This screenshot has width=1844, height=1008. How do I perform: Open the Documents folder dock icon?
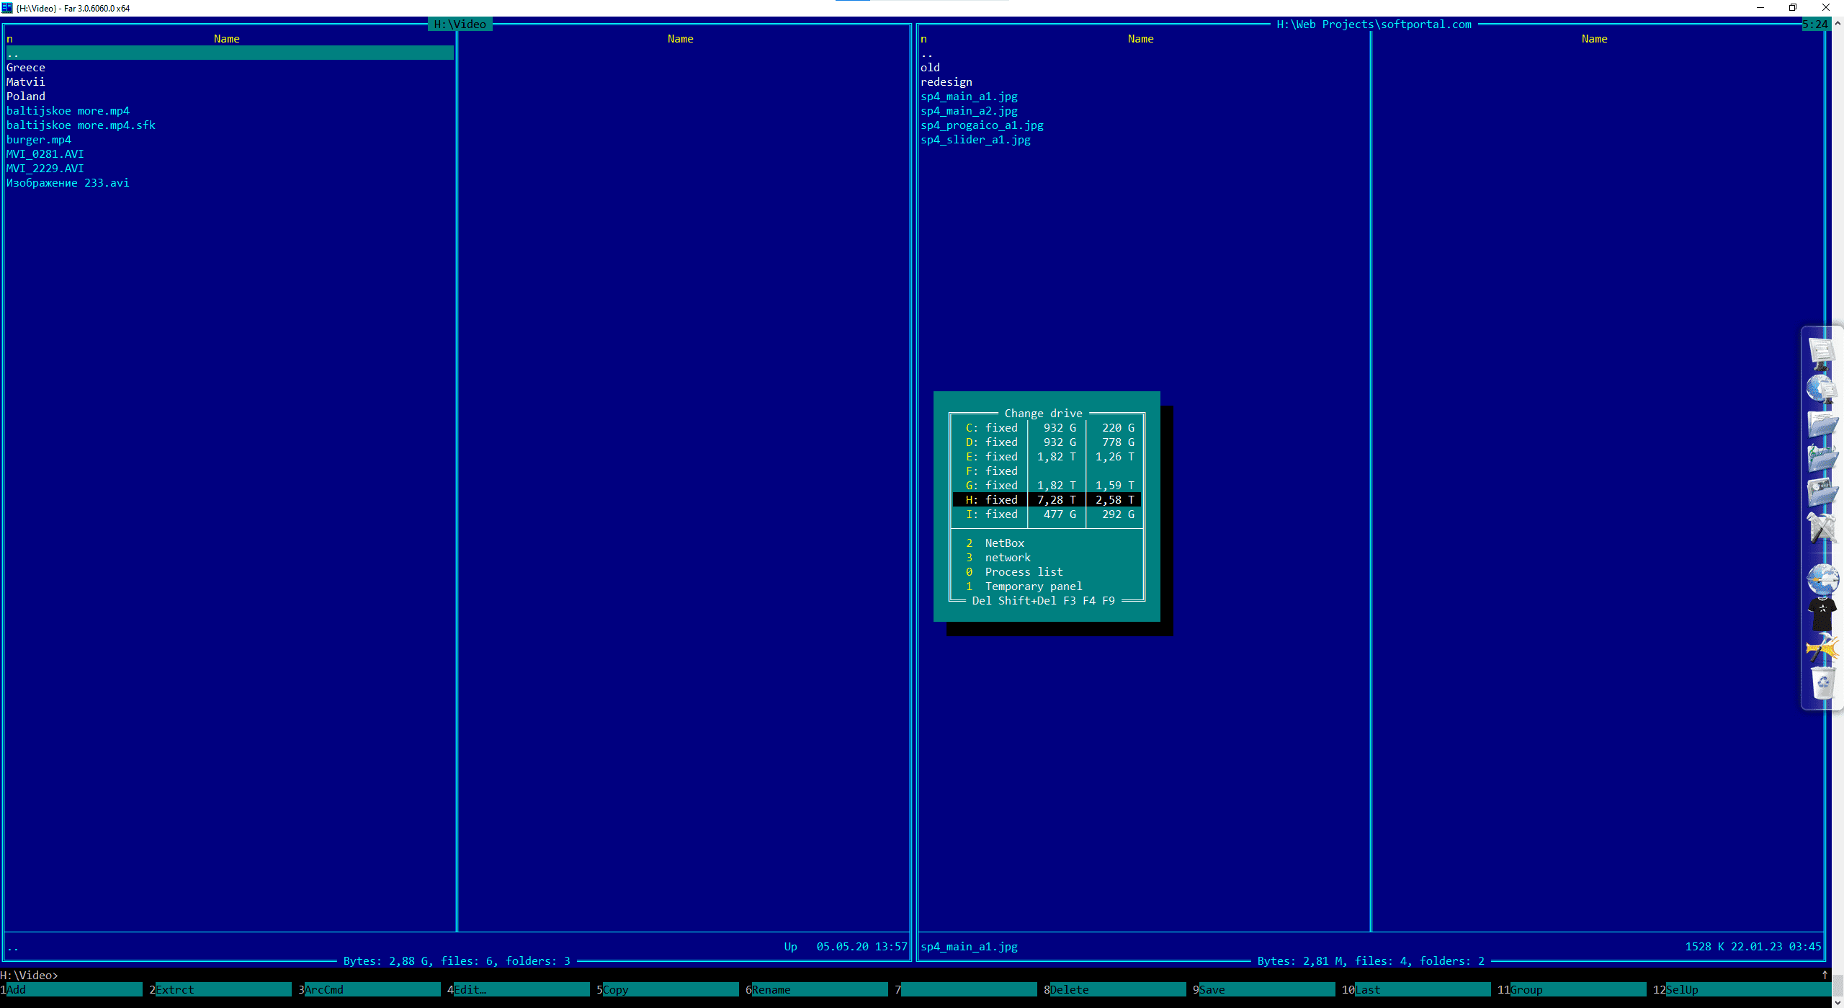(x=1822, y=424)
